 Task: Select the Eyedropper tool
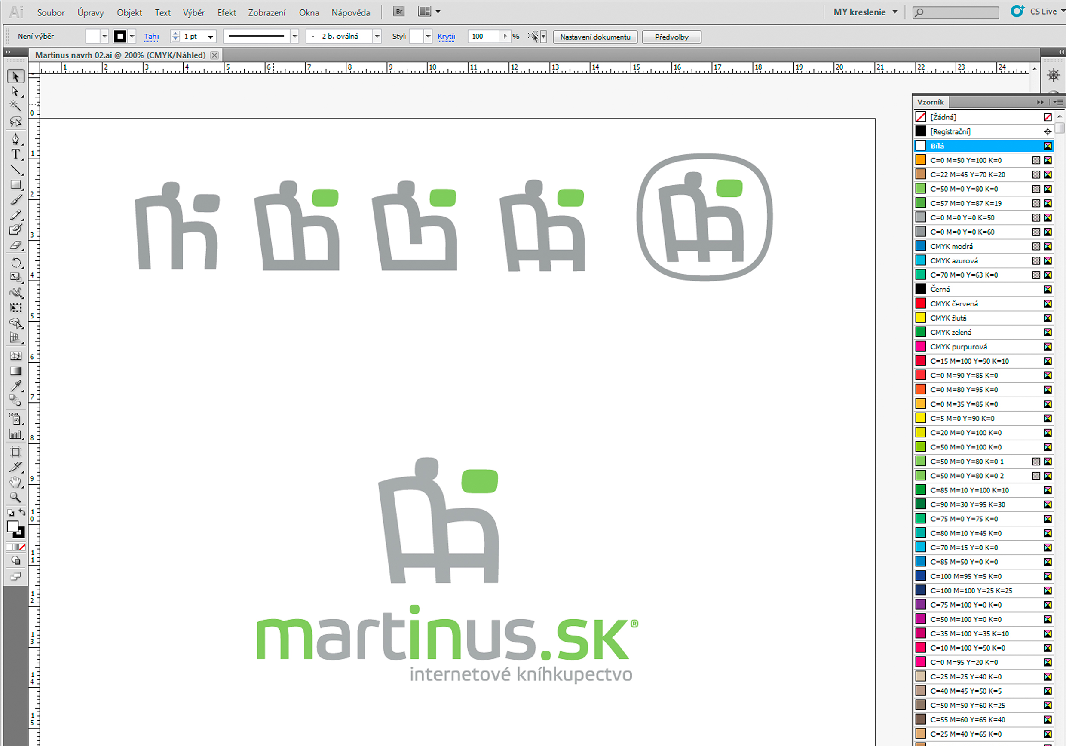(15, 386)
